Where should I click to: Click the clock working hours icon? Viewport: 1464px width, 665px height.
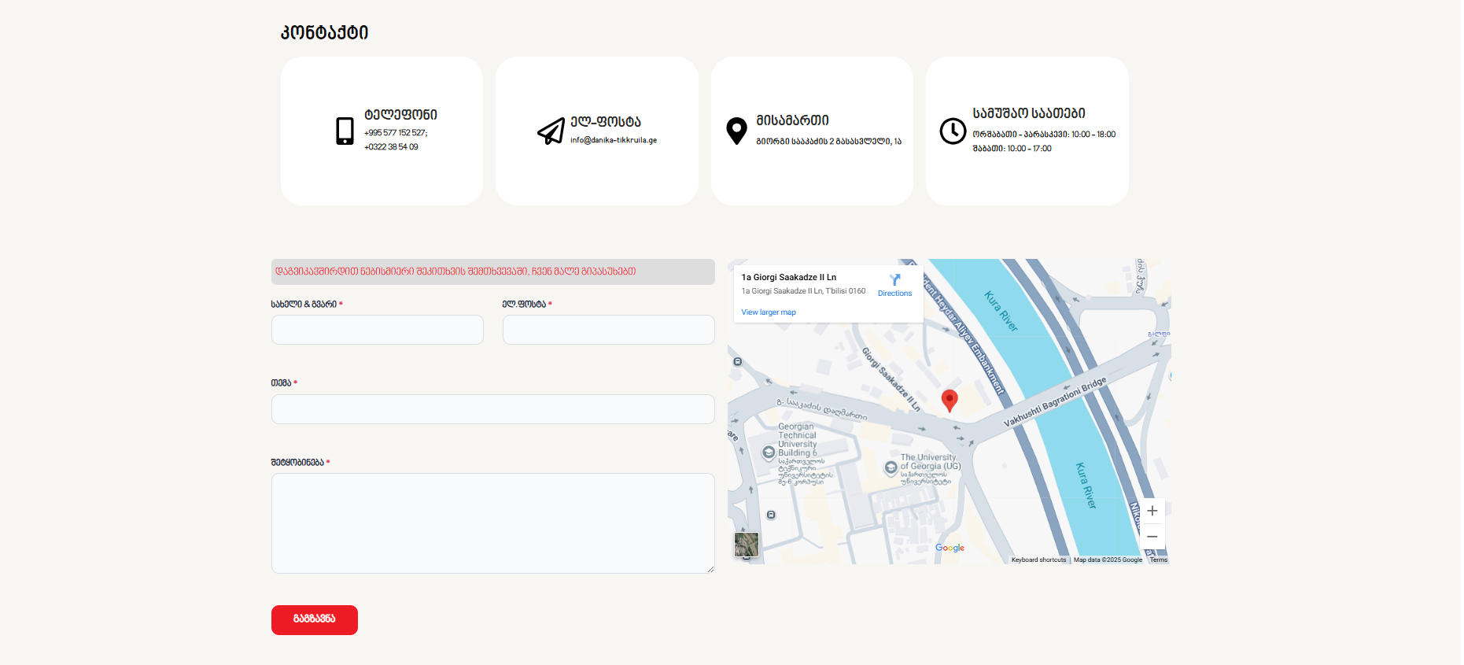(953, 131)
